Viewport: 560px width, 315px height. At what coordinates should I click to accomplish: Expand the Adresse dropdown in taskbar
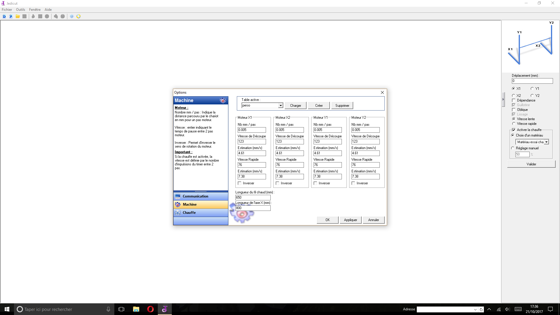[x=475, y=309]
